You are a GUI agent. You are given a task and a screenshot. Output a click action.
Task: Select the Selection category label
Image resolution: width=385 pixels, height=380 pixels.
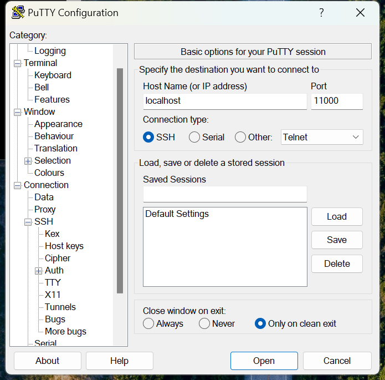click(x=53, y=161)
